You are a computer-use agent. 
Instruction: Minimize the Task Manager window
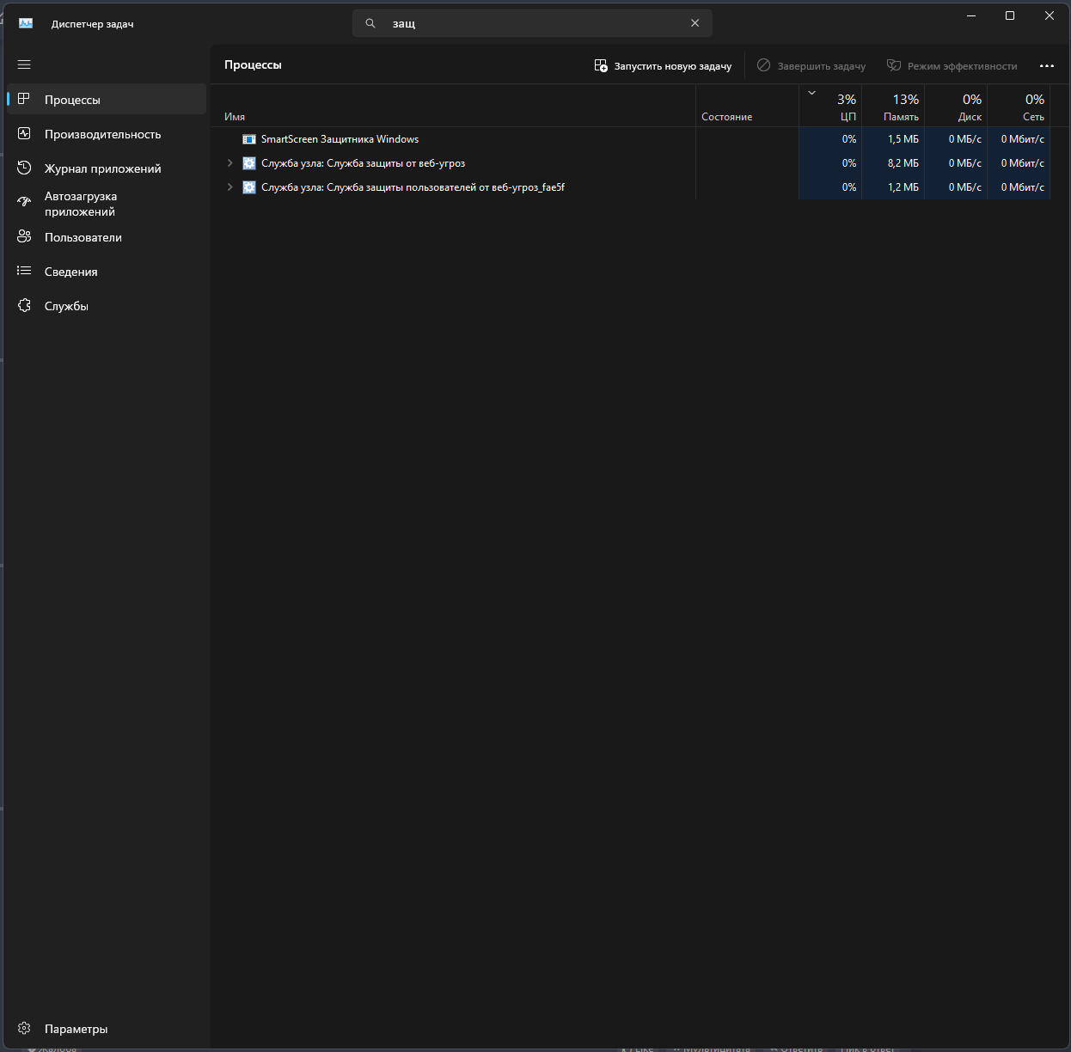click(971, 15)
